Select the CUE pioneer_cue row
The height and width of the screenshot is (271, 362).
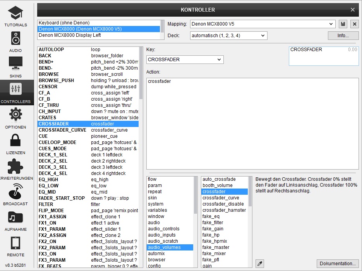pyautogui.click(x=88, y=136)
